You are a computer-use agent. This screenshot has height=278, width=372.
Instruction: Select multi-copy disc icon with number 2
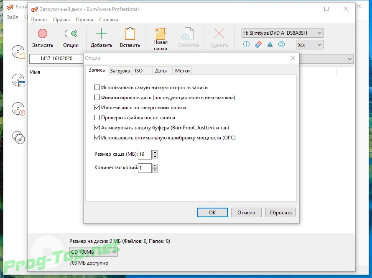point(18,109)
